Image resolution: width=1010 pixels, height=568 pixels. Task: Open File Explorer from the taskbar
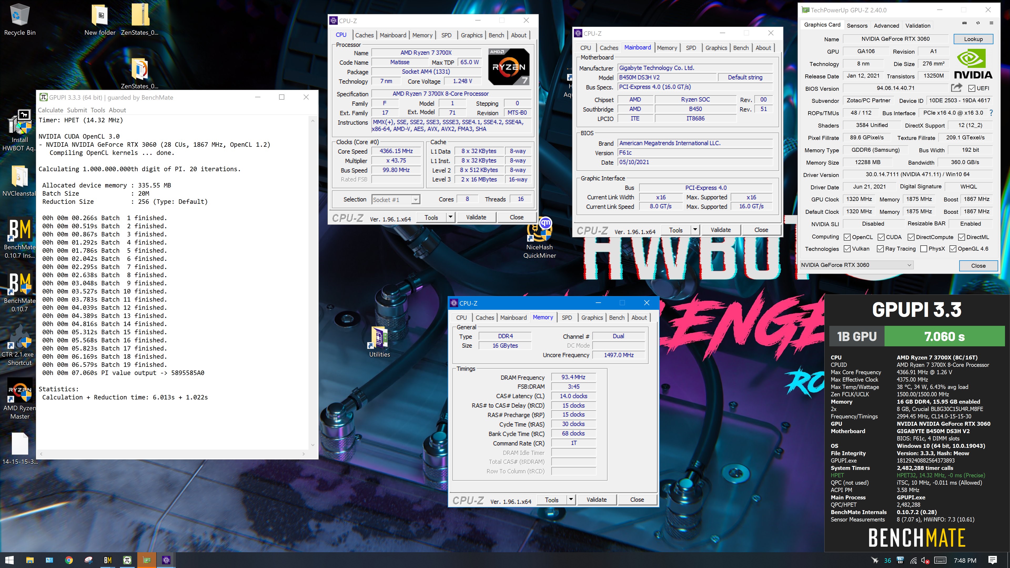coord(30,560)
